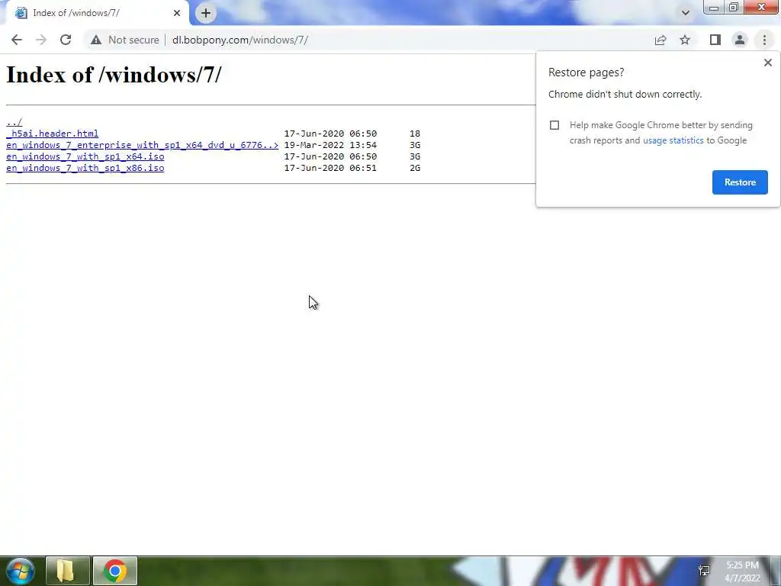Click the Index of /windows/7/ heading
Image resolution: width=781 pixels, height=586 pixels.
point(114,76)
